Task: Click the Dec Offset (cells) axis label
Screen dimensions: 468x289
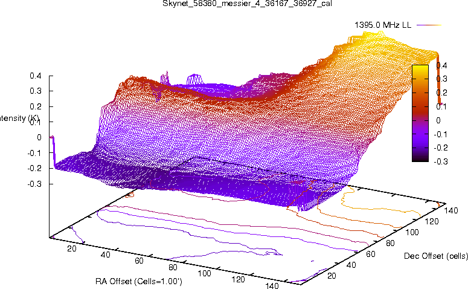Action: (436, 256)
